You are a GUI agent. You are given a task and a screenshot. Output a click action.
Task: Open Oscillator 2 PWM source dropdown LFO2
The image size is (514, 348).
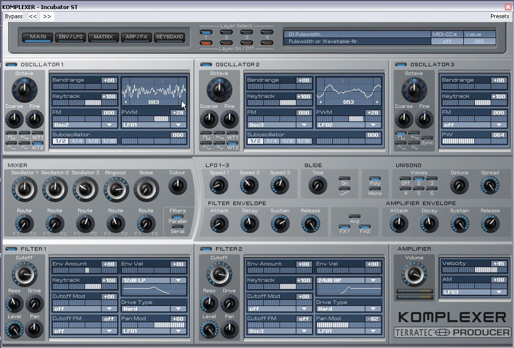pyautogui.click(x=348, y=125)
